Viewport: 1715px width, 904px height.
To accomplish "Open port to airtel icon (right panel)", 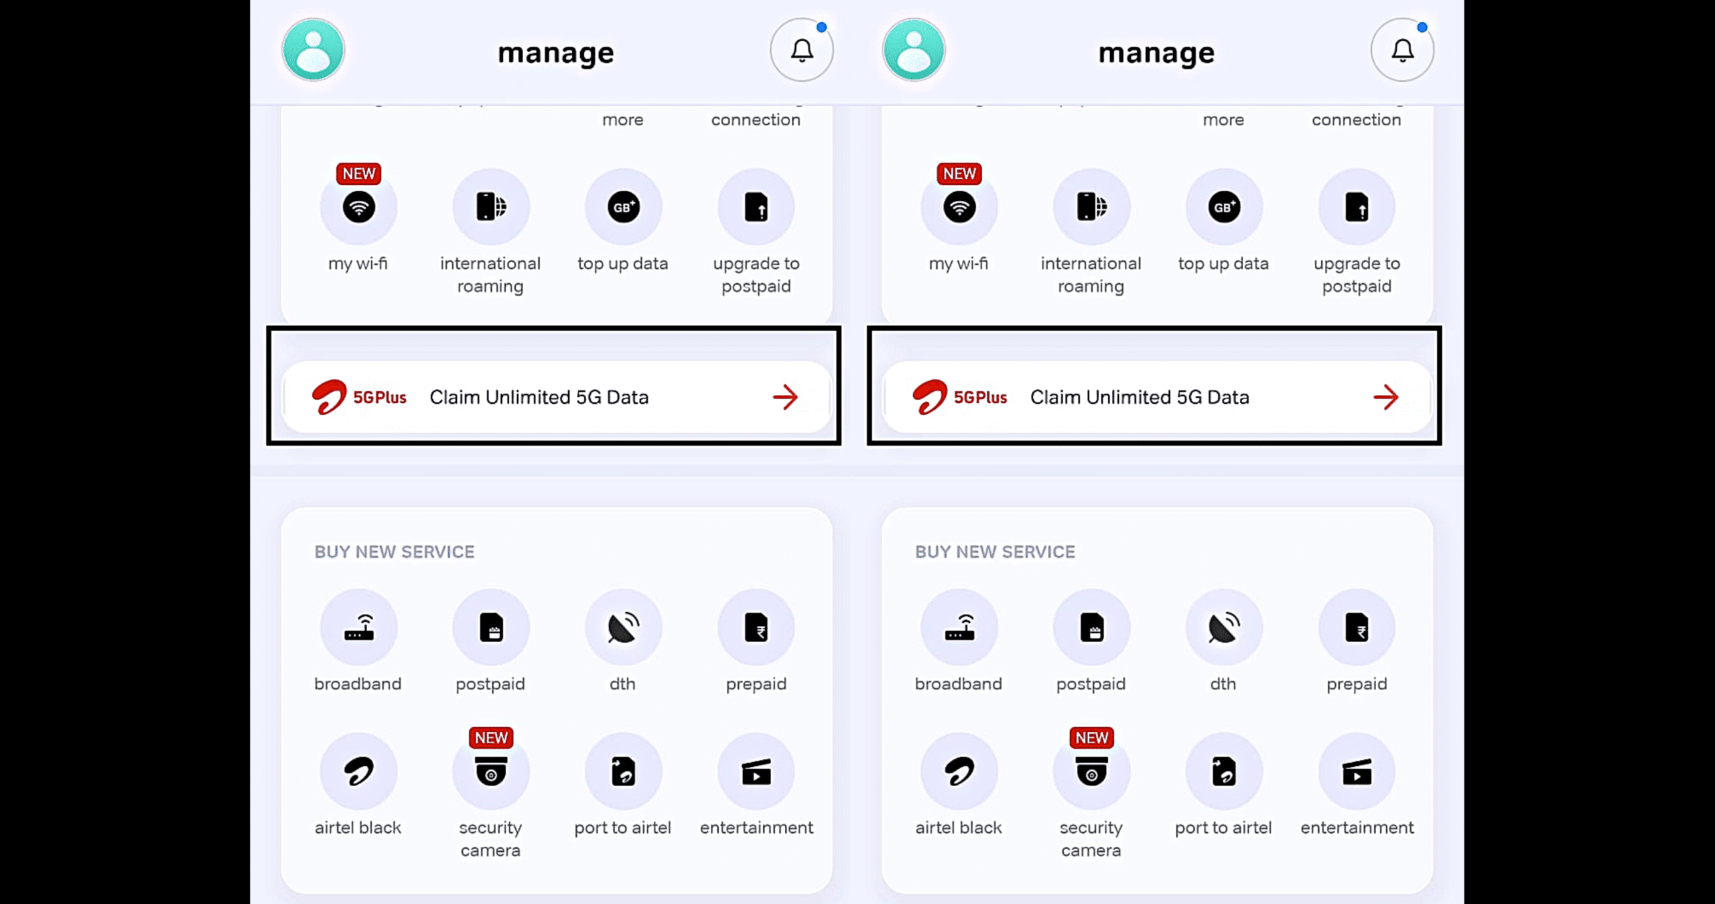I will coord(1224,771).
